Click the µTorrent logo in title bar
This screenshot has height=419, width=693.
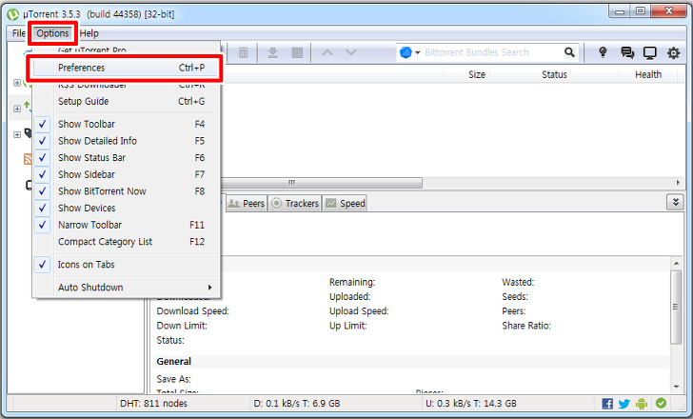pos(12,14)
